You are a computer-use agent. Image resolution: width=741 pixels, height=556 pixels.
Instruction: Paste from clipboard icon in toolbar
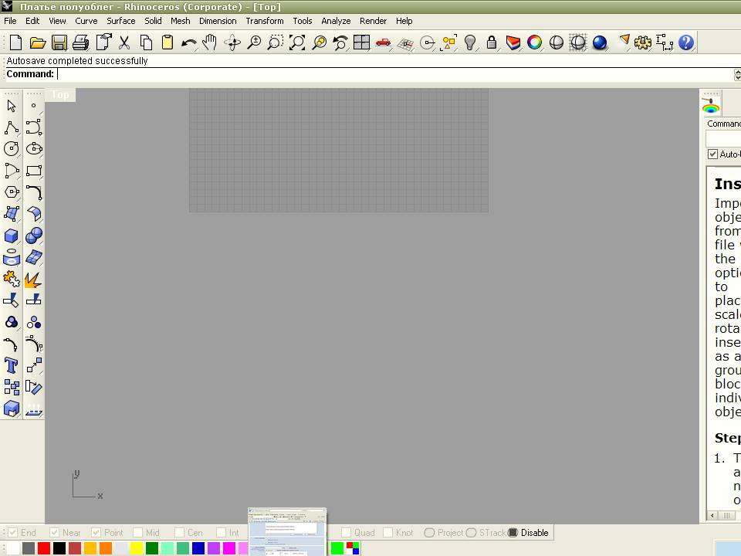(x=167, y=42)
